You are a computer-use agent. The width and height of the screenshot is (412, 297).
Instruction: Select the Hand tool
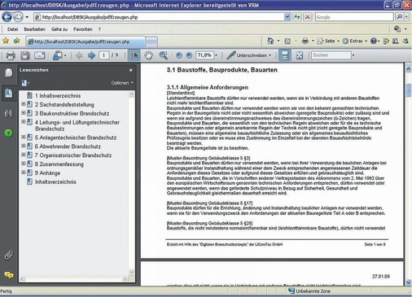[148, 55]
